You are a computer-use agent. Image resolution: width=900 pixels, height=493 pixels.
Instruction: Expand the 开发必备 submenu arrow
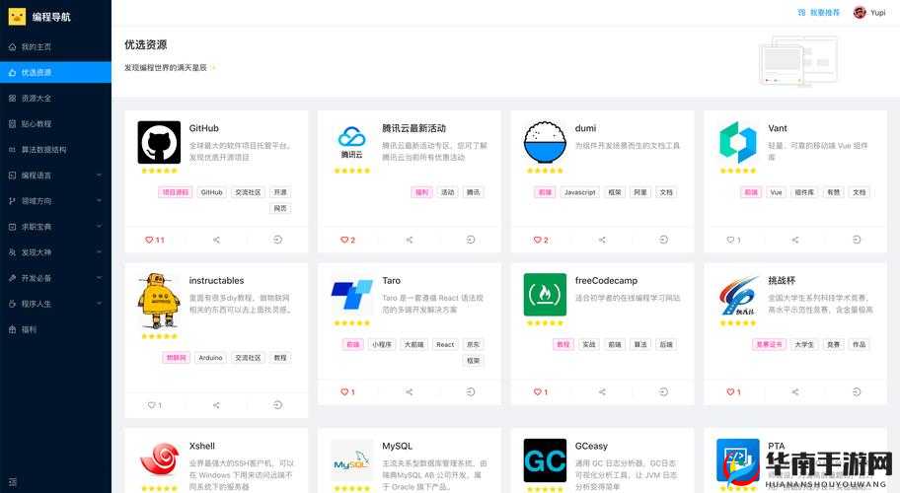99,278
